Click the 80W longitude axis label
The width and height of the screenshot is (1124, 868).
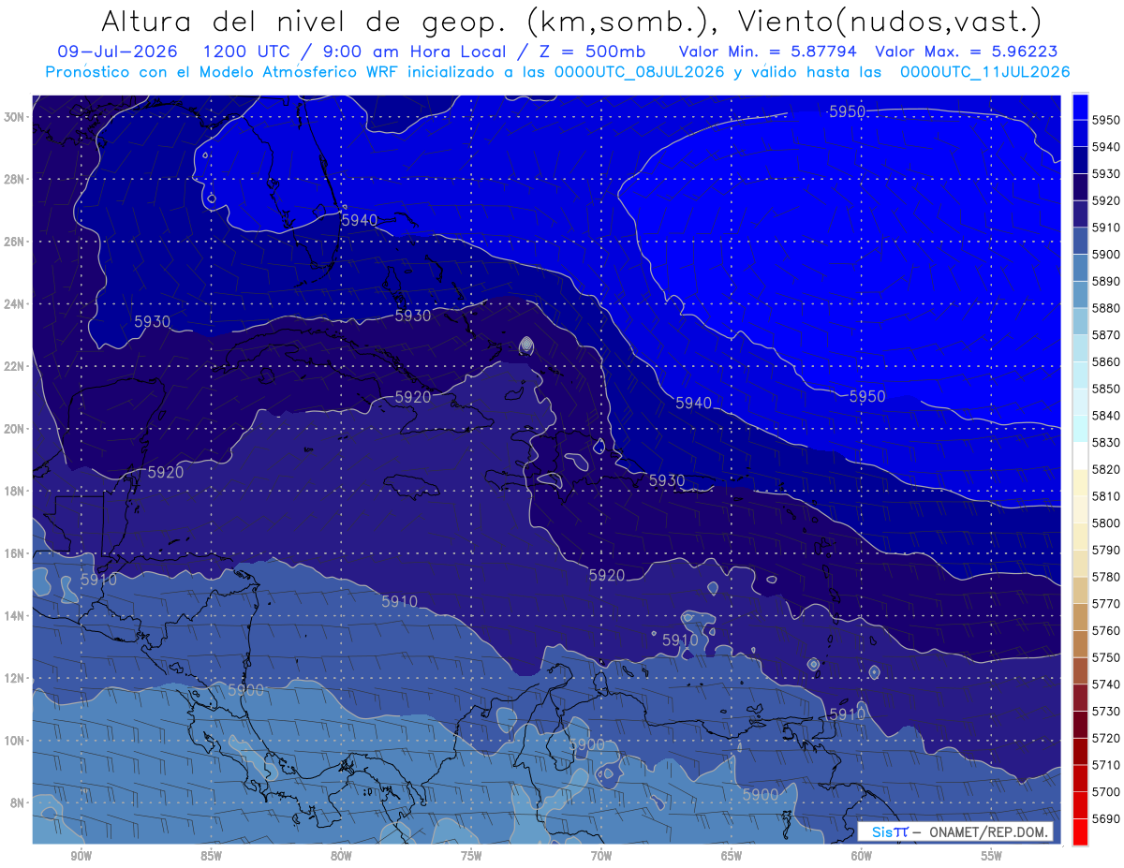[x=341, y=856]
